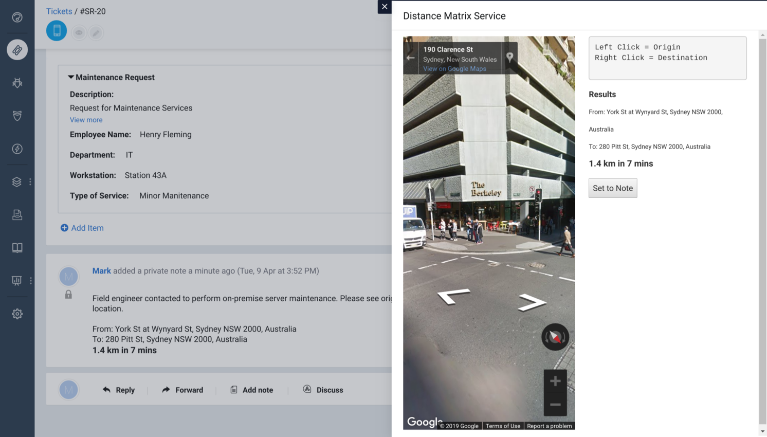Open the Releases module (lightning icon)
The width and height of the screenshot is (767, 437).
tap(17, 149)
